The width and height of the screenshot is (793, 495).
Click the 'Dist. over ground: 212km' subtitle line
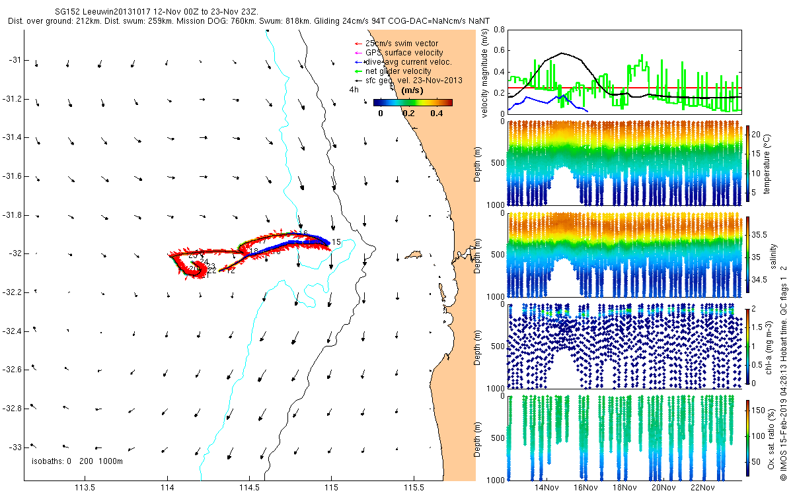(x=248, y=21)
